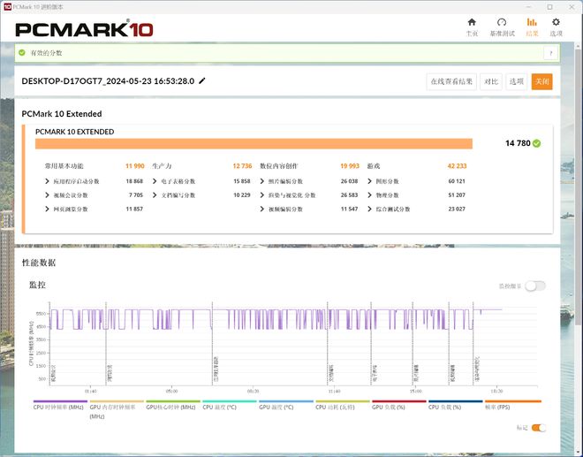Image resolution: width=583 pixels, height=457 pixels.
Task: Toggle the 标记 markers switch
Action: point(538,428)
